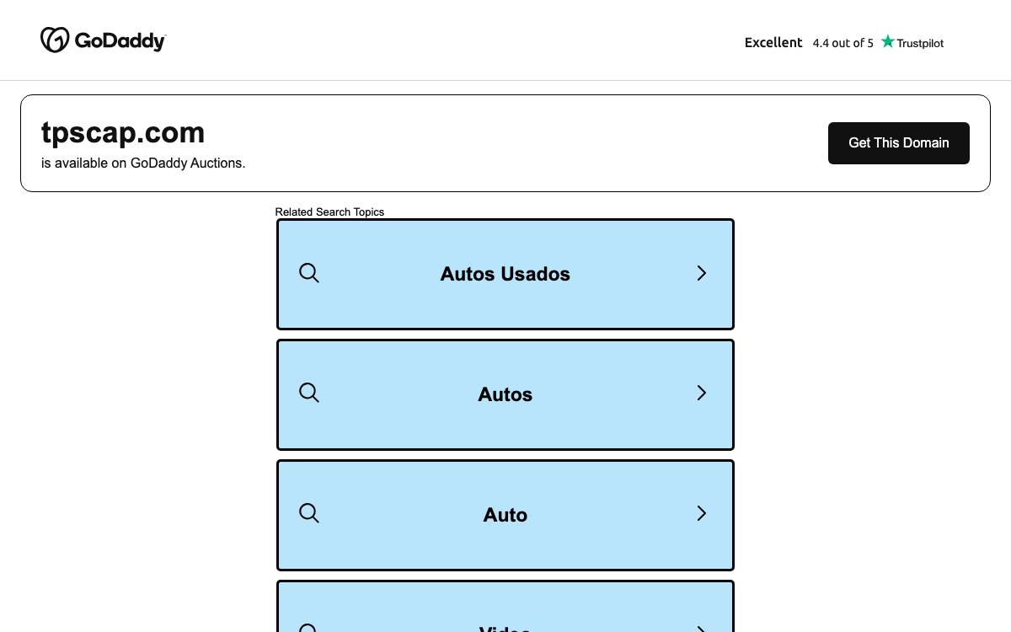Click the search icon in Auto row
The height and width of the screenshot is (632, 1011).
(x=309, y=513)
